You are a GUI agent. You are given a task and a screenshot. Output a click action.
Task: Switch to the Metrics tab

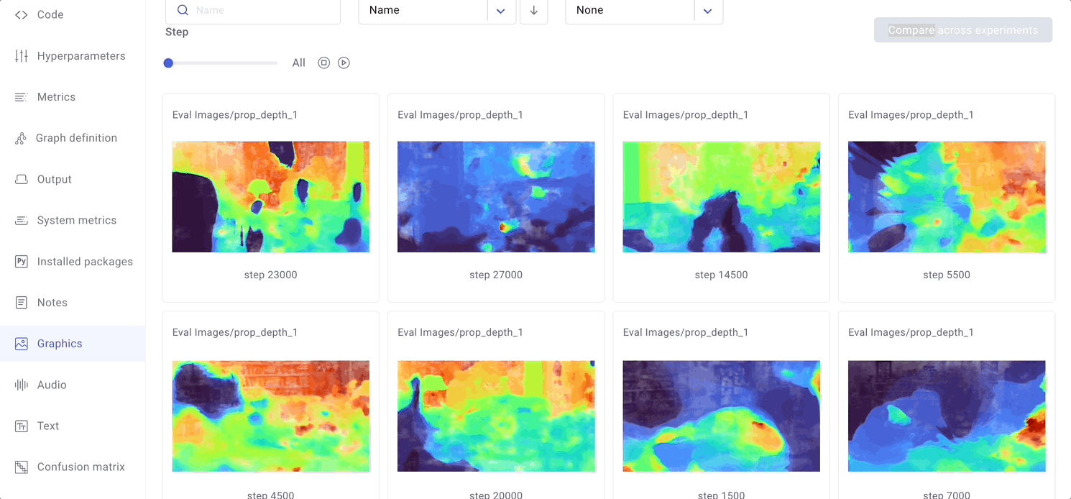click(56, 97)
